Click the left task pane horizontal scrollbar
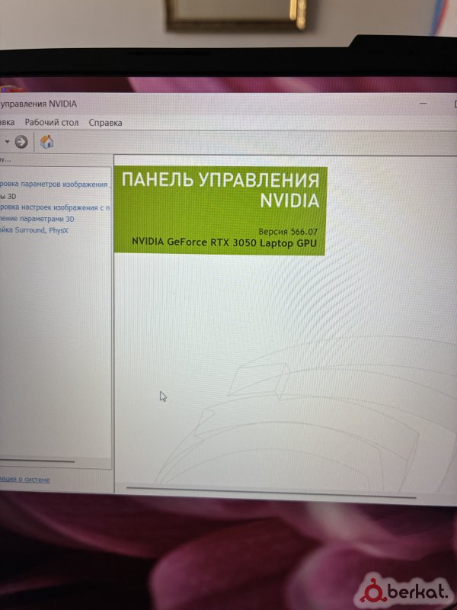 coord(37,461)
